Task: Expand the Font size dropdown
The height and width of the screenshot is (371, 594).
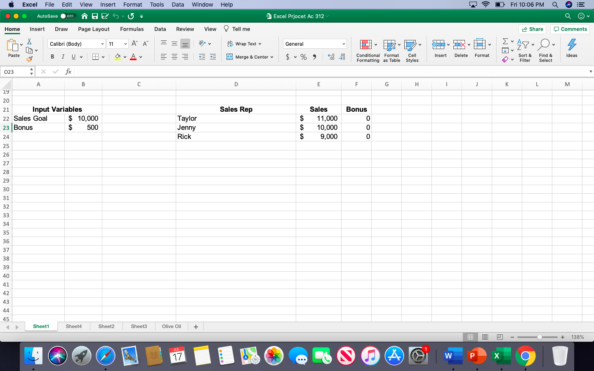Action: coord(125,44)
